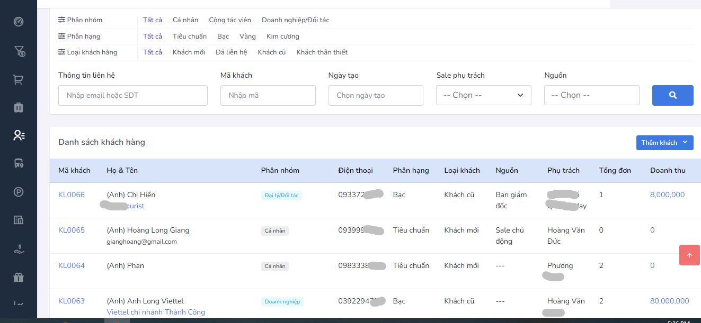The height and width of the screenshot is (323, 701).
Task: Open the Nguồn selection field
Action: (591, 95)
